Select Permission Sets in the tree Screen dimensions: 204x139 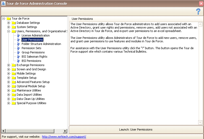(x=31, y=48)
